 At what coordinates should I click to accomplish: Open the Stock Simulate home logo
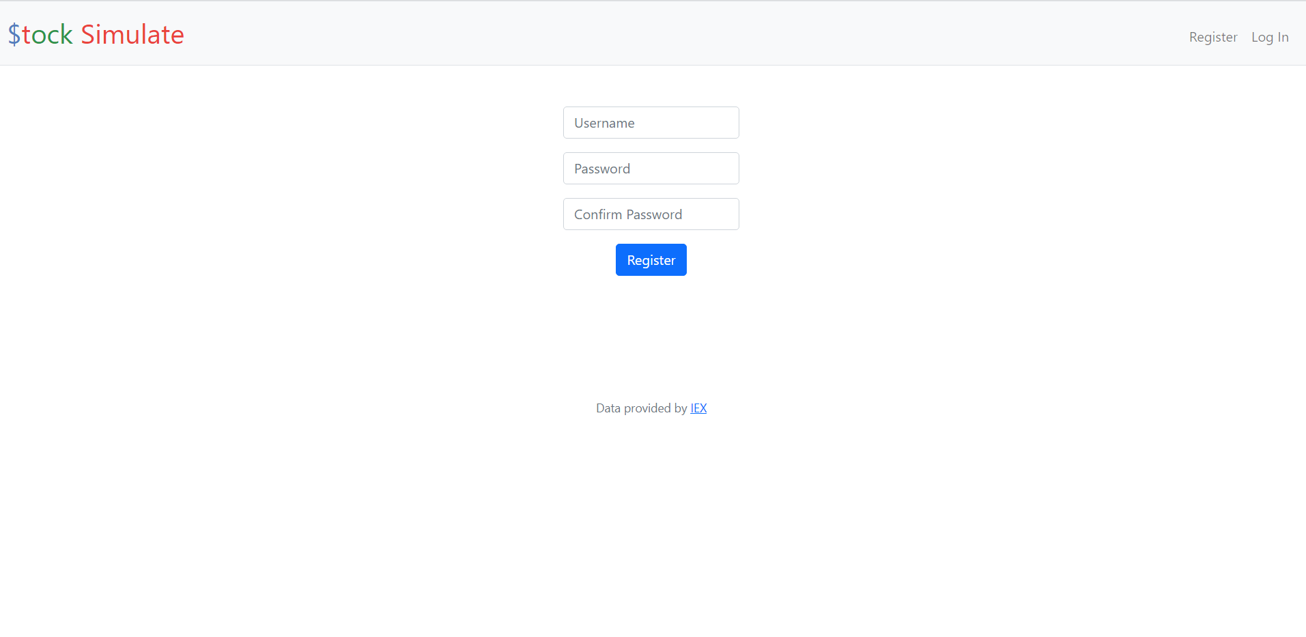96,34
